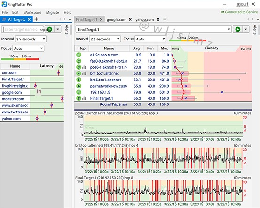The width and height of the screenshot is (260, 208).
Task: Sort by the Max column header
Action: (x=164, y=48)
